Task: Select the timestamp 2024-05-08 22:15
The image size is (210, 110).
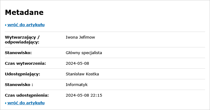Action: coord(84,95)
